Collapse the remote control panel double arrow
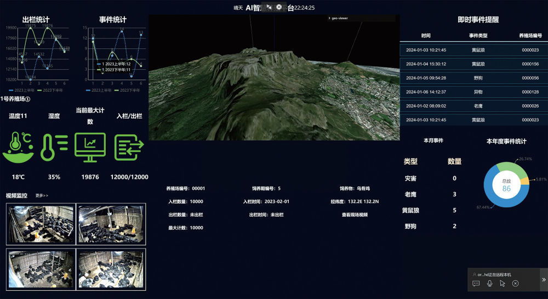This screenshot has width=548, height=299. tap(543, 279)
